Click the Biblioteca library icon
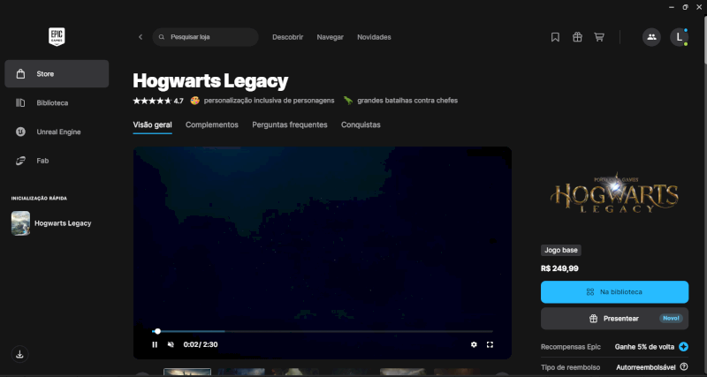 click(x=20, y=102)
